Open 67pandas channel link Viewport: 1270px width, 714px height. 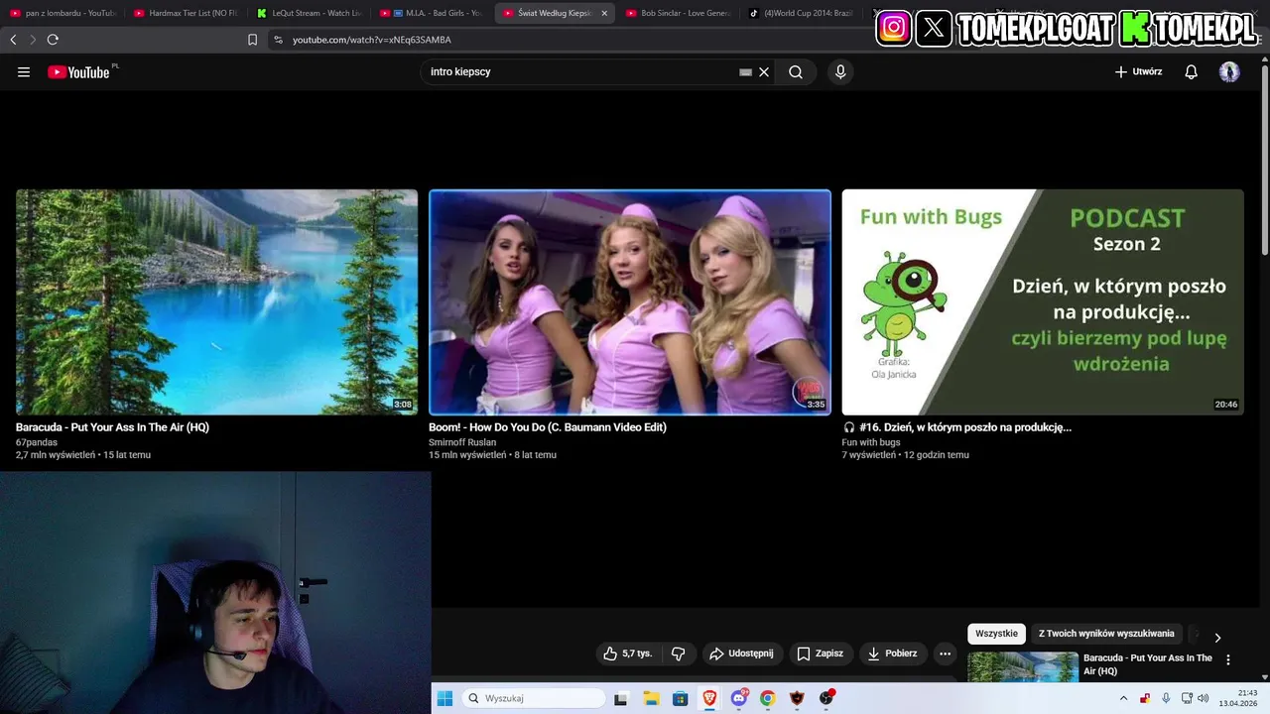coord(37,442)
